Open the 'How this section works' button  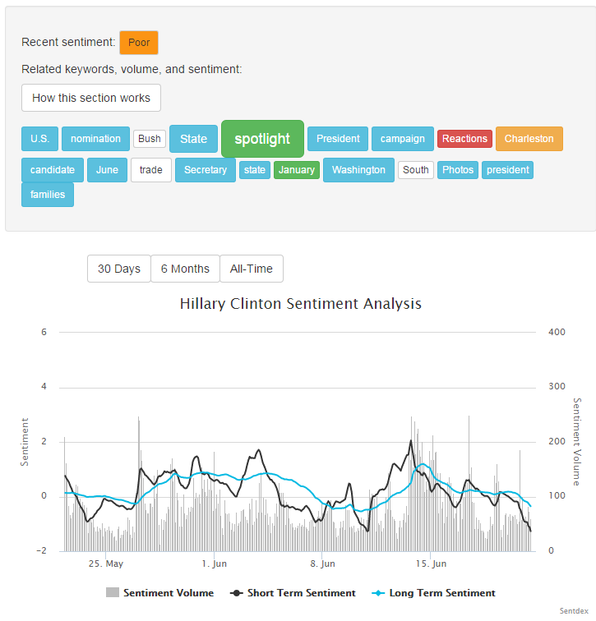coord(91,98)
